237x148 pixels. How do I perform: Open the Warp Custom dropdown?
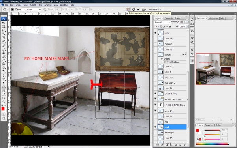(x=31, y=9)
